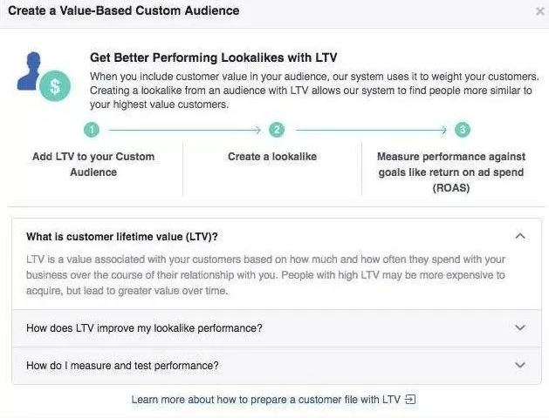The height and width of the screenshot is (418, 549).
Task: Click 'Add LTV to your Custom Audience' step
Action: point(93,164)
